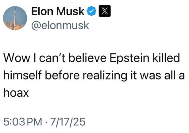The width and height of the screenshot is (189, 133).
Task: Click the word "Wow" starting the post
Action: pyautogui.click(x=17, y=58)
